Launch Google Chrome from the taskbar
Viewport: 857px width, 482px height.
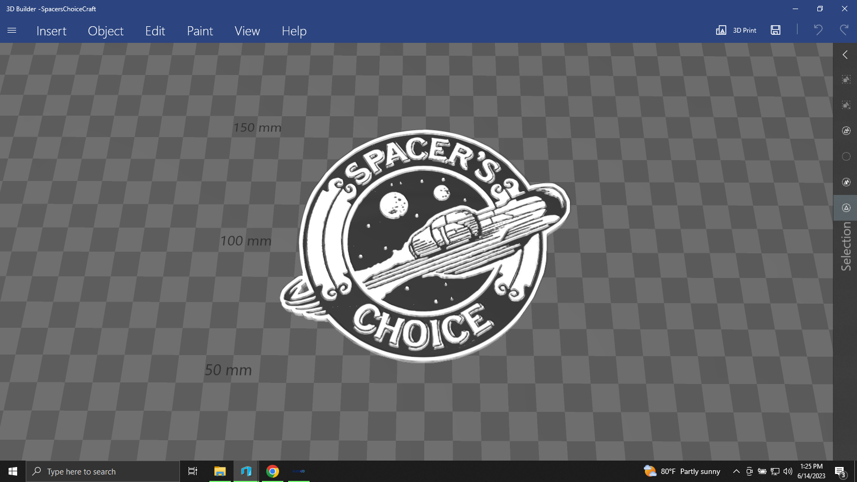click(272, 471)
